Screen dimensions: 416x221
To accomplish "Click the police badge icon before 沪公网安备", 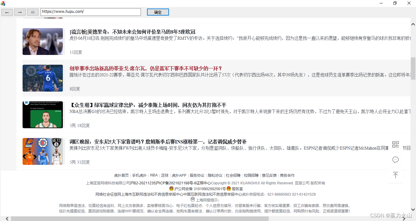I will tap(171, 189).
